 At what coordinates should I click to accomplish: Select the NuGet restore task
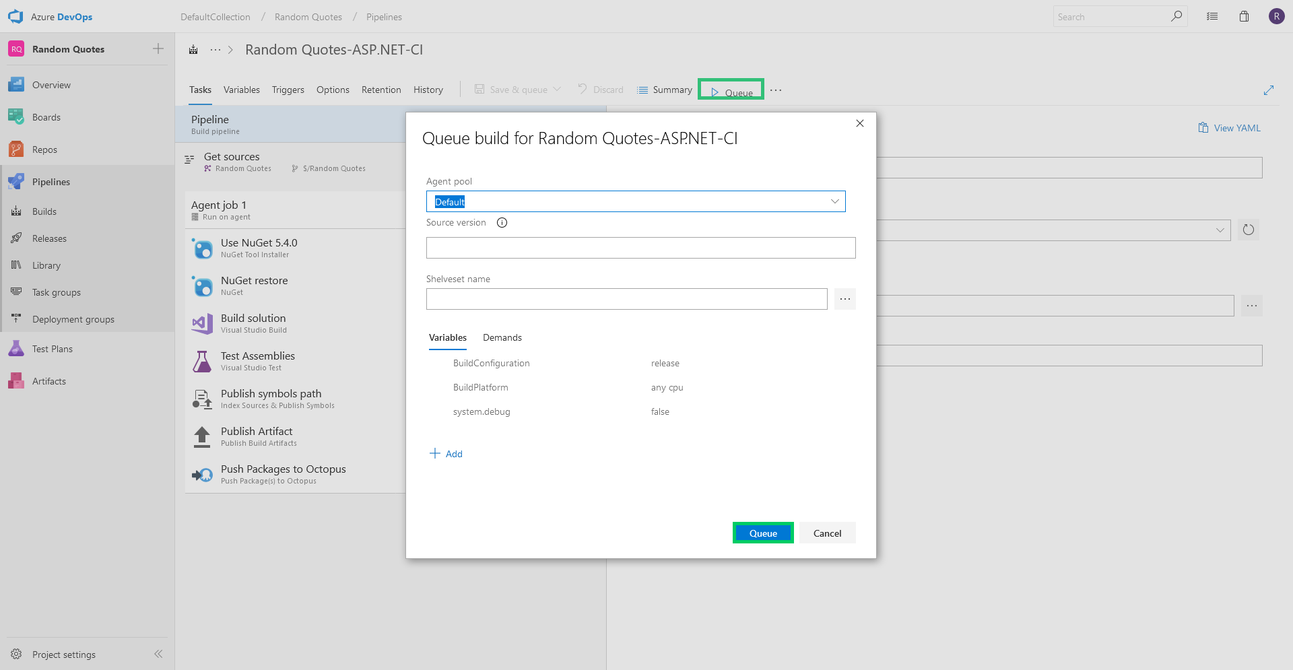295,286
